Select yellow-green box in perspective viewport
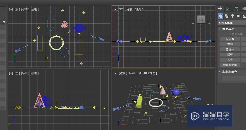This screenshot has width=246, height=130. tap(139, 102)
